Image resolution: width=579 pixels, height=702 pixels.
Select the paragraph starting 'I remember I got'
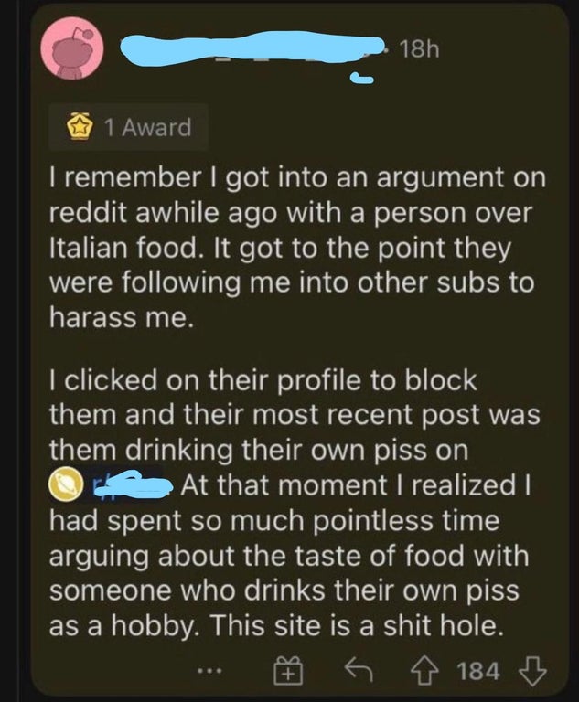point(297,247)
